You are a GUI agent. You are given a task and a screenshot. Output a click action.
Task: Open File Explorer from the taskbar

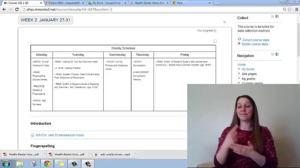click(20, 164)
